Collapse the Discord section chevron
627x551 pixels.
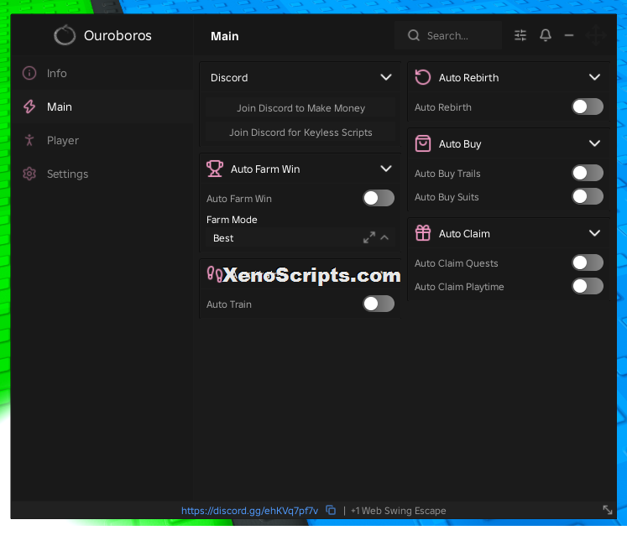386,77
